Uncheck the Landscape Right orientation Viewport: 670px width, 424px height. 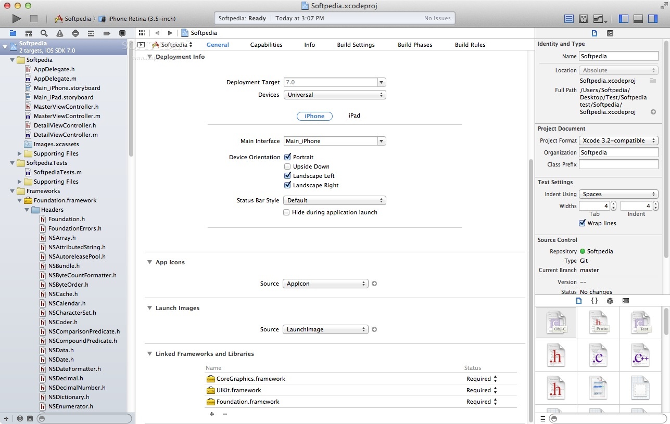[287, 185]
